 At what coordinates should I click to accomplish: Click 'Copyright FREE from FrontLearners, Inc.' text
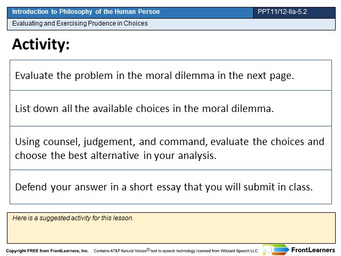point(47,251)
